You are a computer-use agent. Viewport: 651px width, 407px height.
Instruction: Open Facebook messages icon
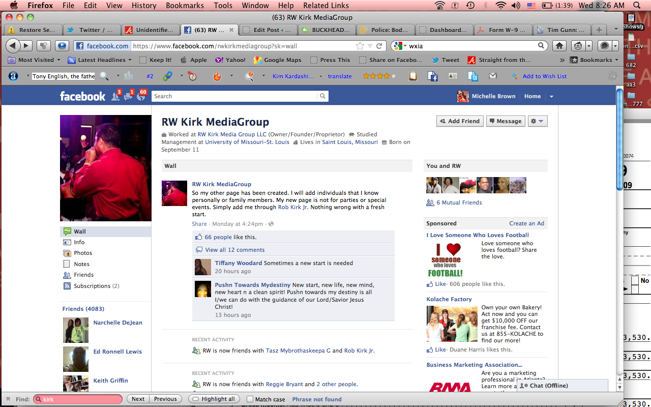pos(129,96)
